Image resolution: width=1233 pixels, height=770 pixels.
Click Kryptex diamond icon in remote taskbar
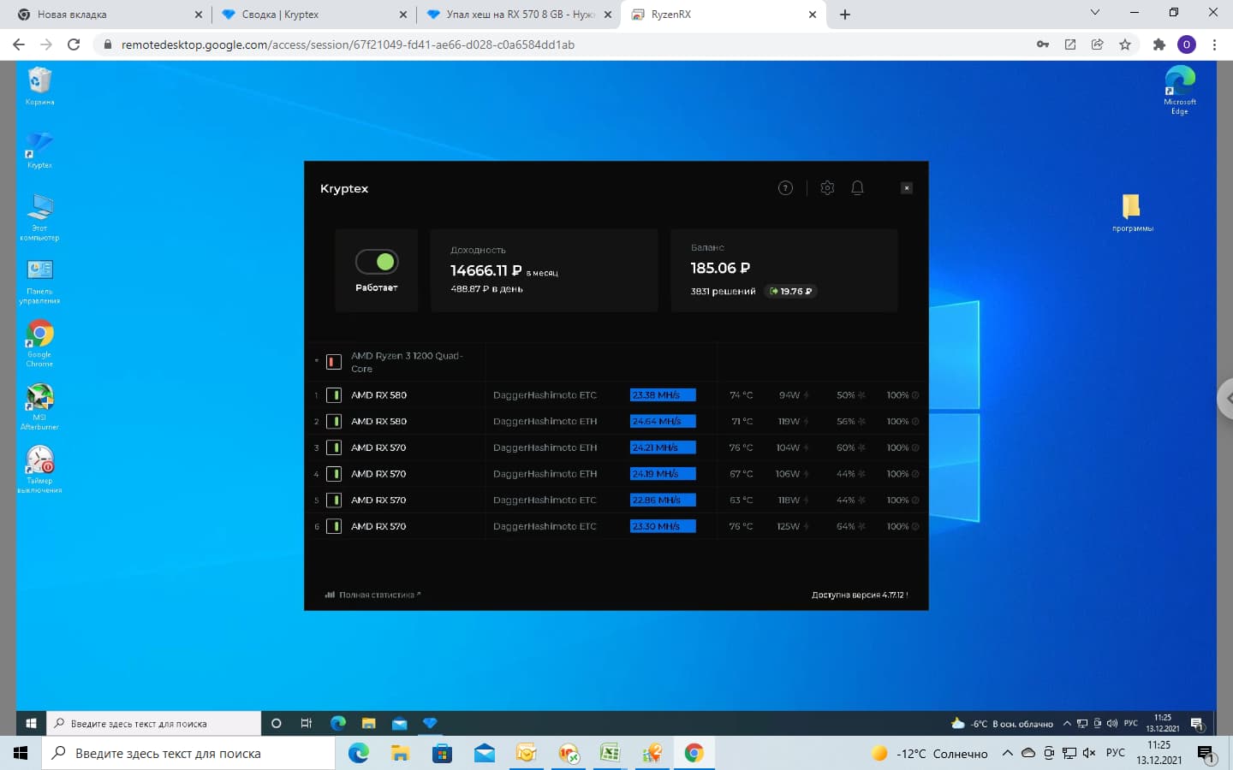click(430, 723)
